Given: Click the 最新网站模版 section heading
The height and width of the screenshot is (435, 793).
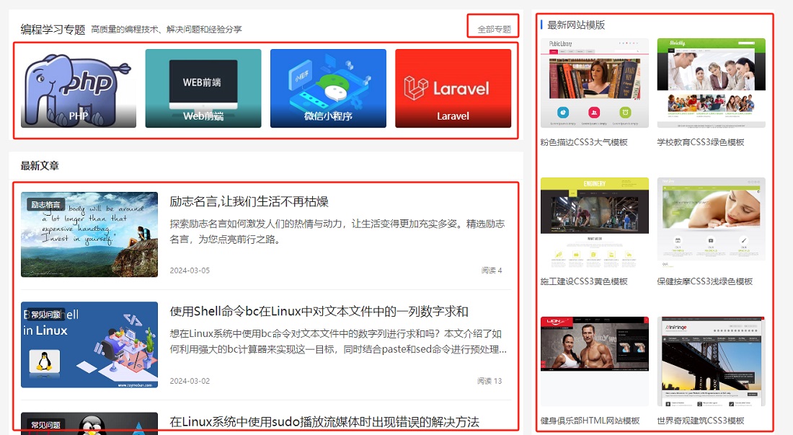Looking at the screenshot, I should click(576, 25).
